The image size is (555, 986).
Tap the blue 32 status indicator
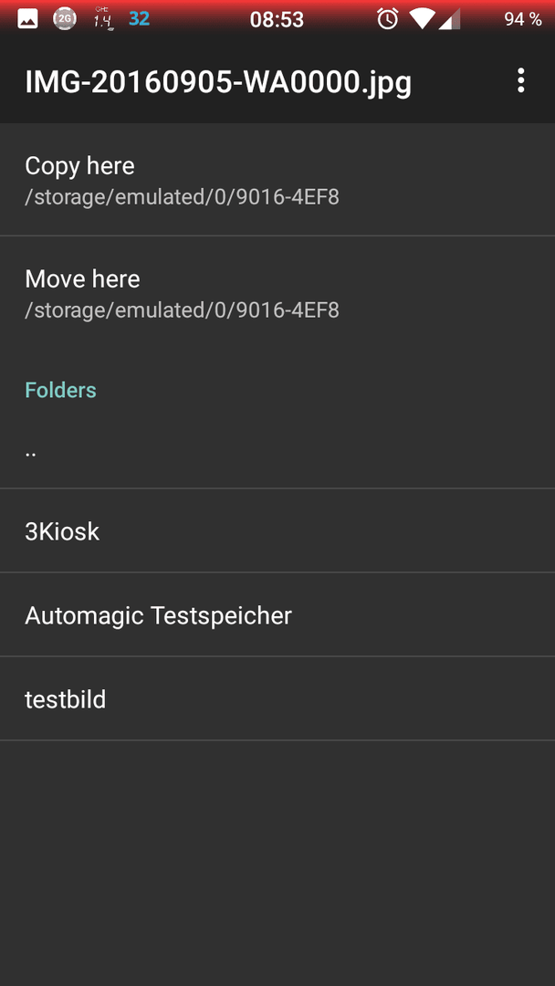[139, 19]
